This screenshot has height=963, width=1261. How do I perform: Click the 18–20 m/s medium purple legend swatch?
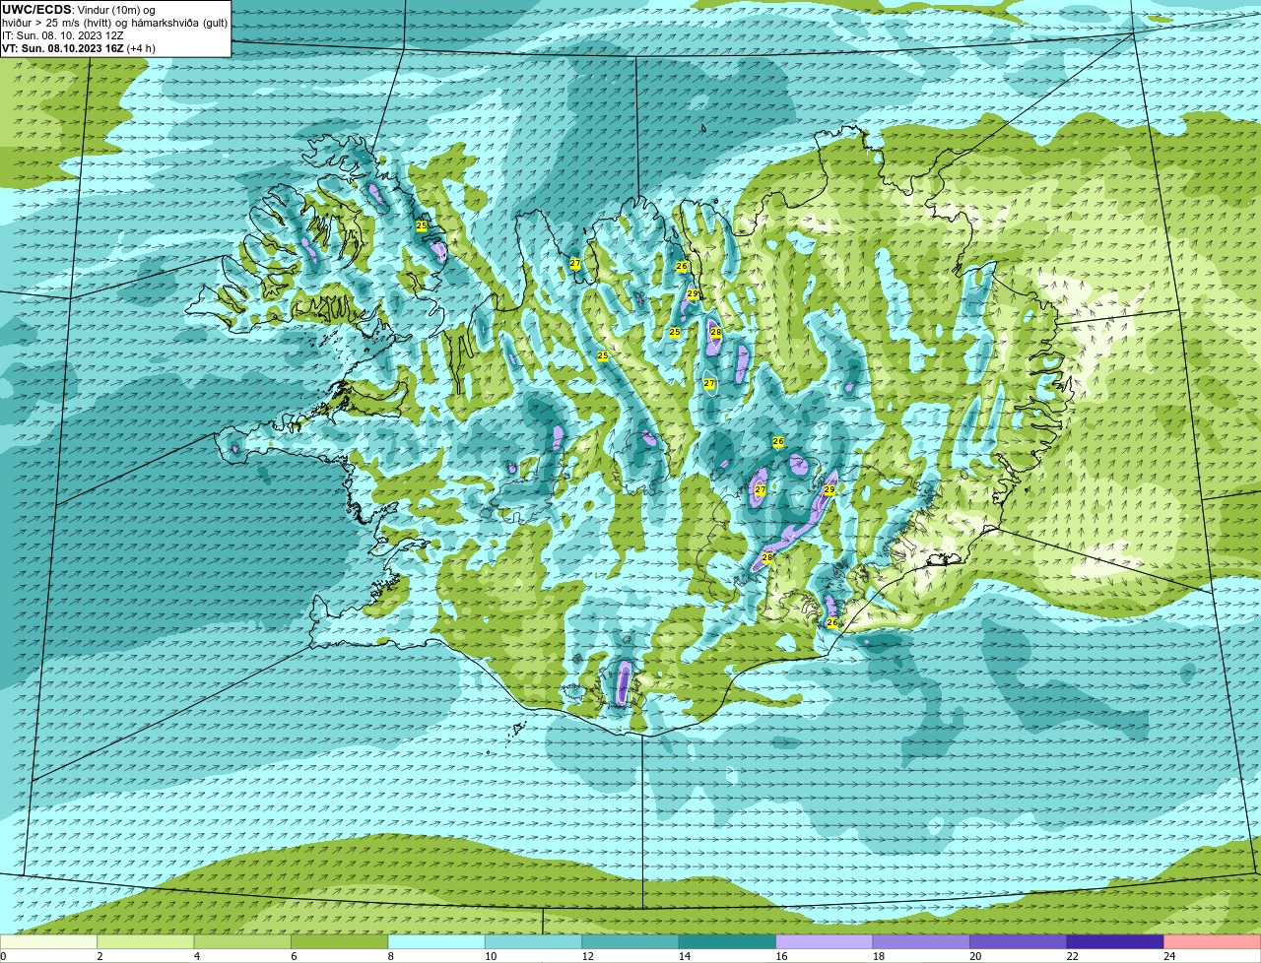[x=921, y=942]
